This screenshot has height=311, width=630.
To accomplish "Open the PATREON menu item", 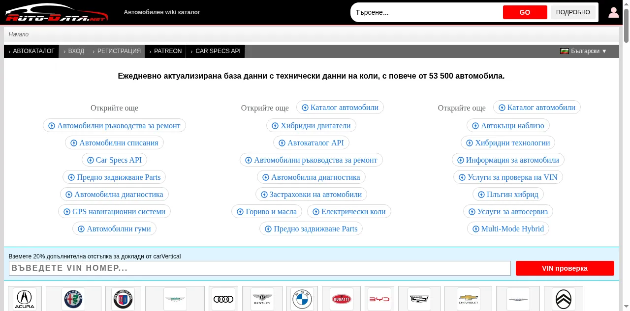I will click(165, 51).
